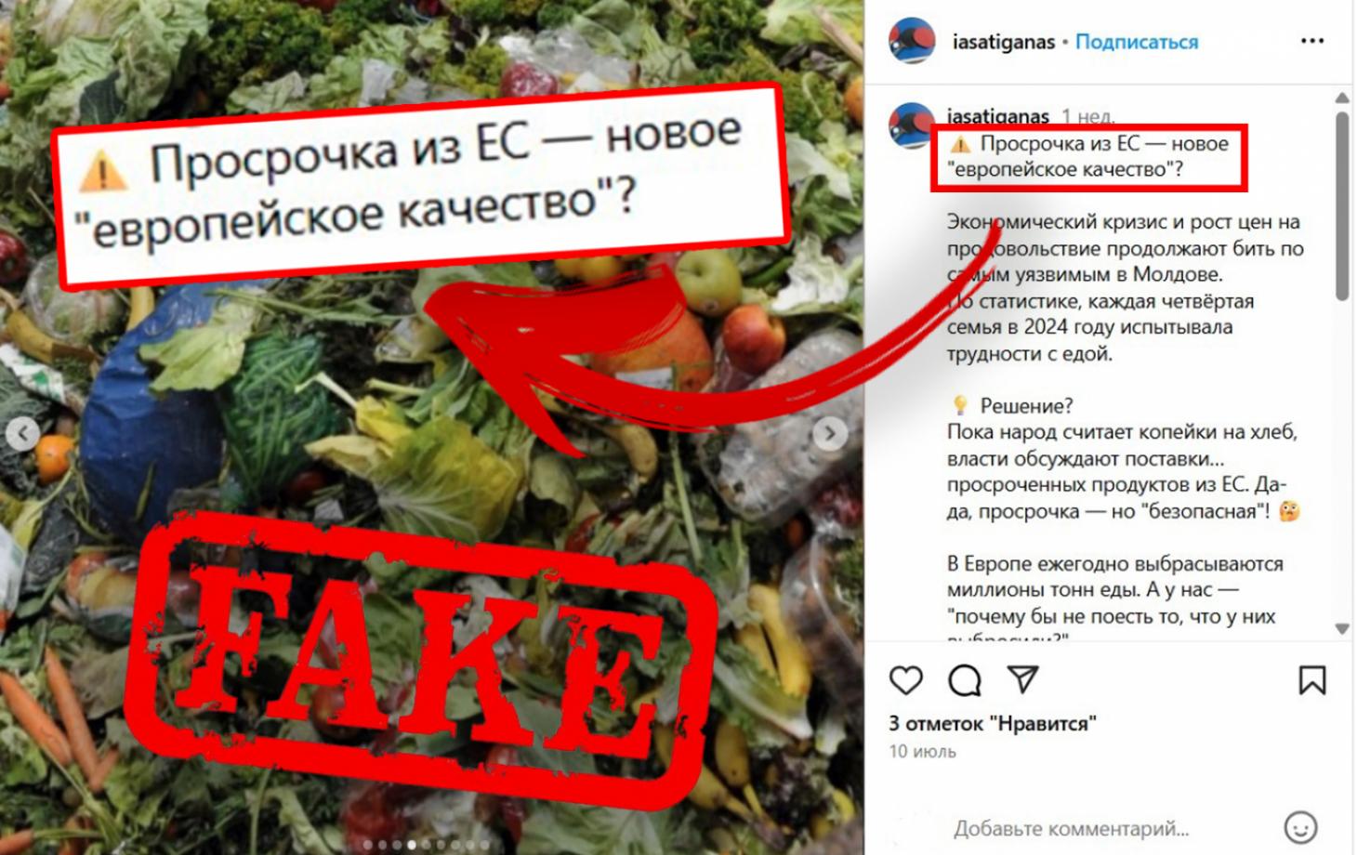Click Подписаться to follow account
1357x855 pixels.
click(x=1136, y=42)
